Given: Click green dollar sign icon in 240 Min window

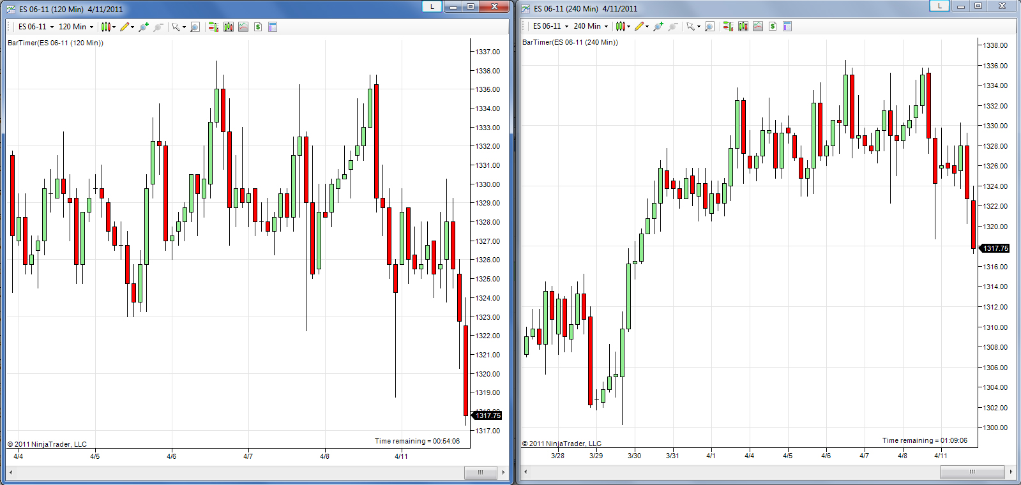Looking at the screenshot, I should [773, 26].
